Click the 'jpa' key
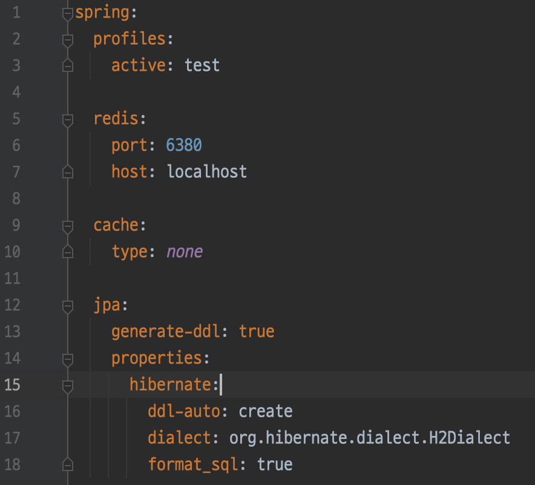Viewport: 535px width, 485px height. [x=107, y=305]
